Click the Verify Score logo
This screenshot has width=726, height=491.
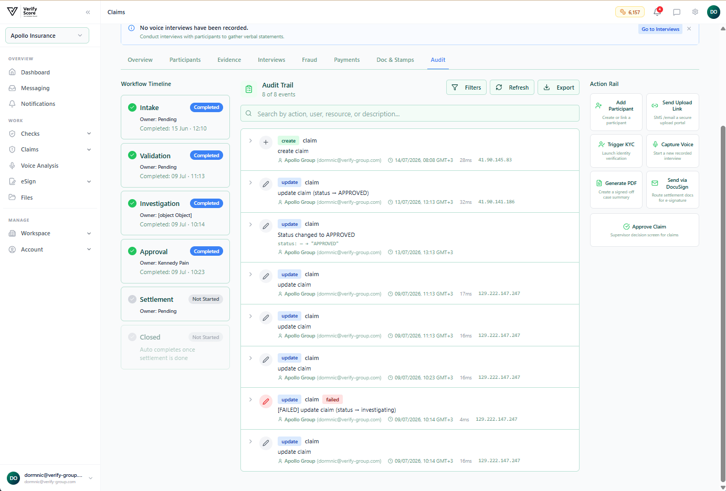22,12
